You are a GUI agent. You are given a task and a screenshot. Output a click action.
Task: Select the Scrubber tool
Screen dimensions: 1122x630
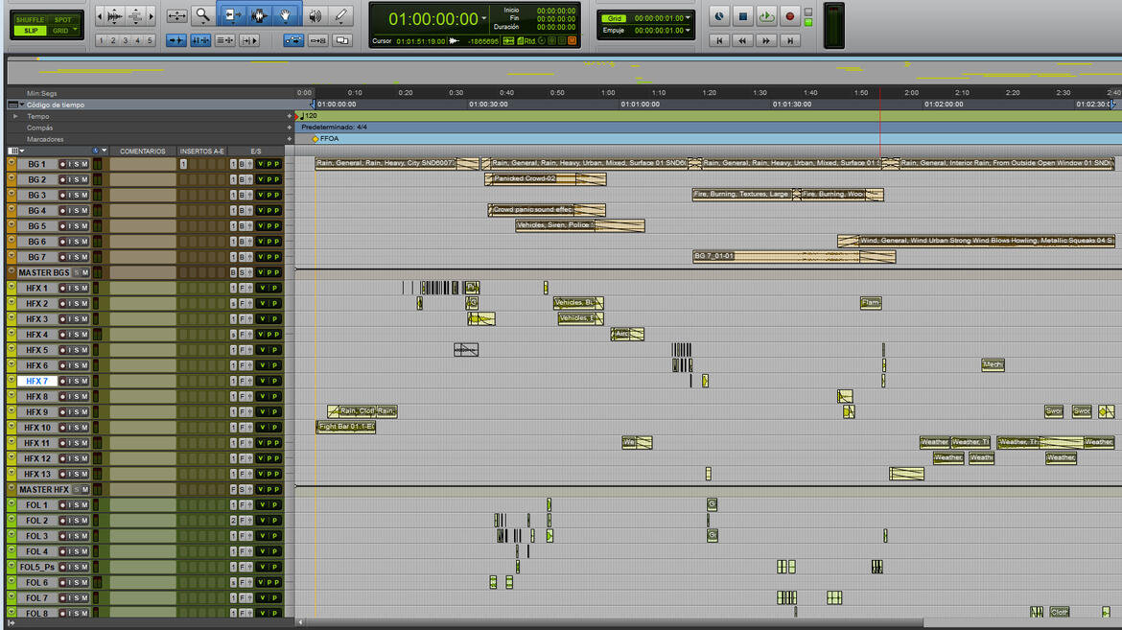[316, 15]
